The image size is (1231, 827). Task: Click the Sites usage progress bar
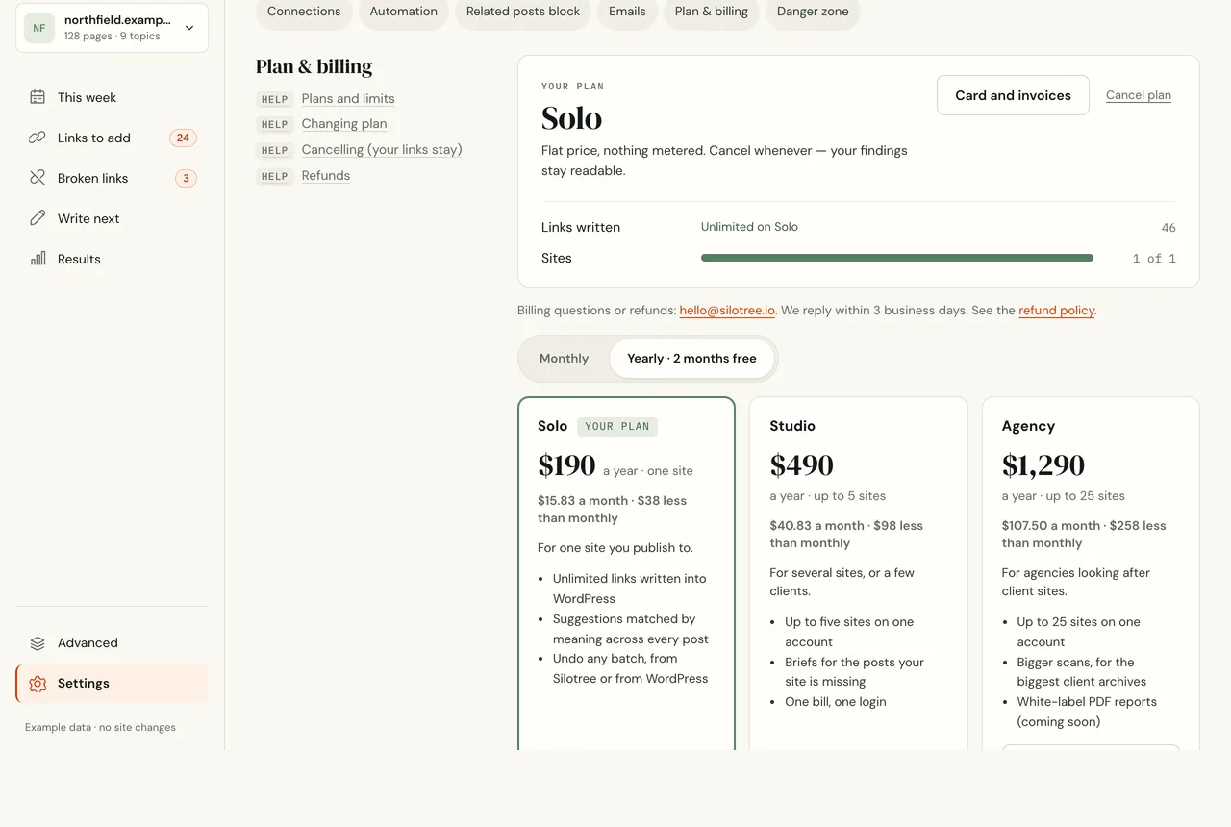pyautogui.click(x=897, y=258)
